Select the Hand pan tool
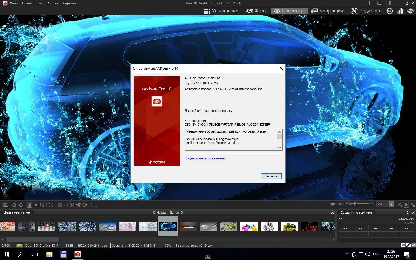416x260 pixels. [29, 205]
